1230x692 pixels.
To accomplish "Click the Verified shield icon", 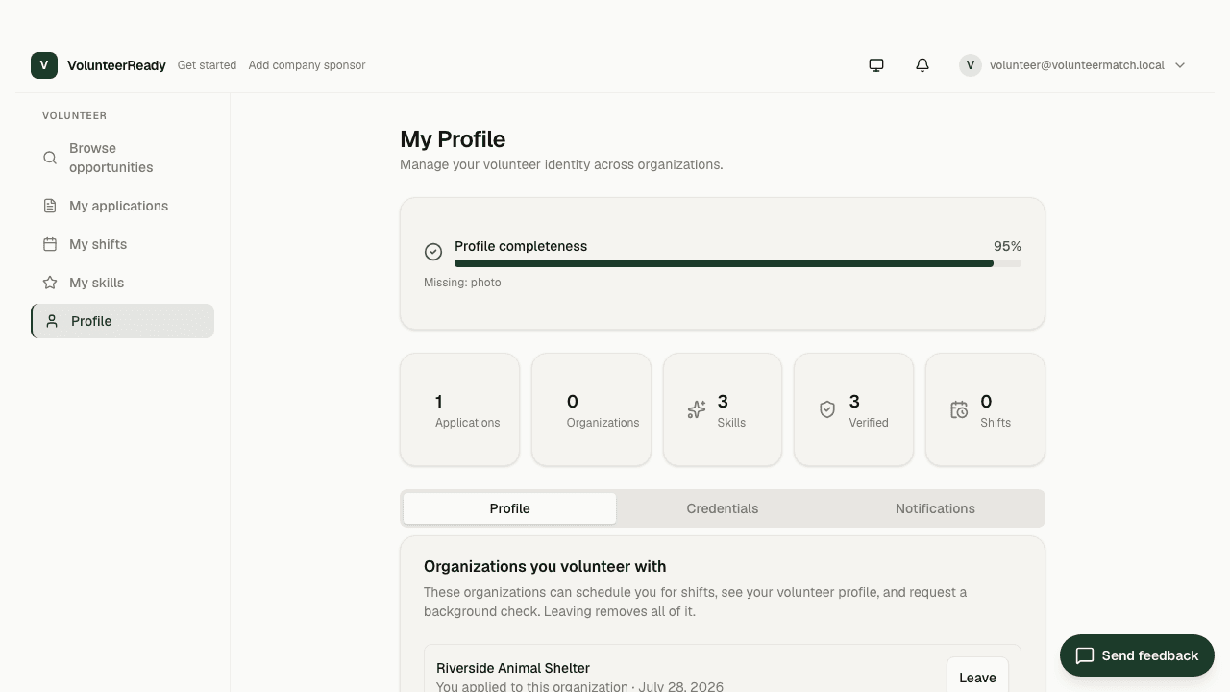I will (x=827, y=410).
